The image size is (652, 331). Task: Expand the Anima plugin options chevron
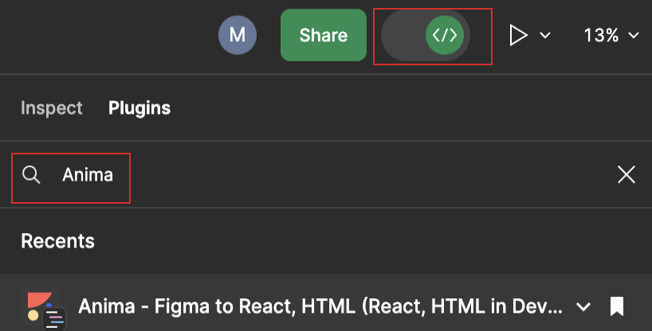click(x=583, y=306)
